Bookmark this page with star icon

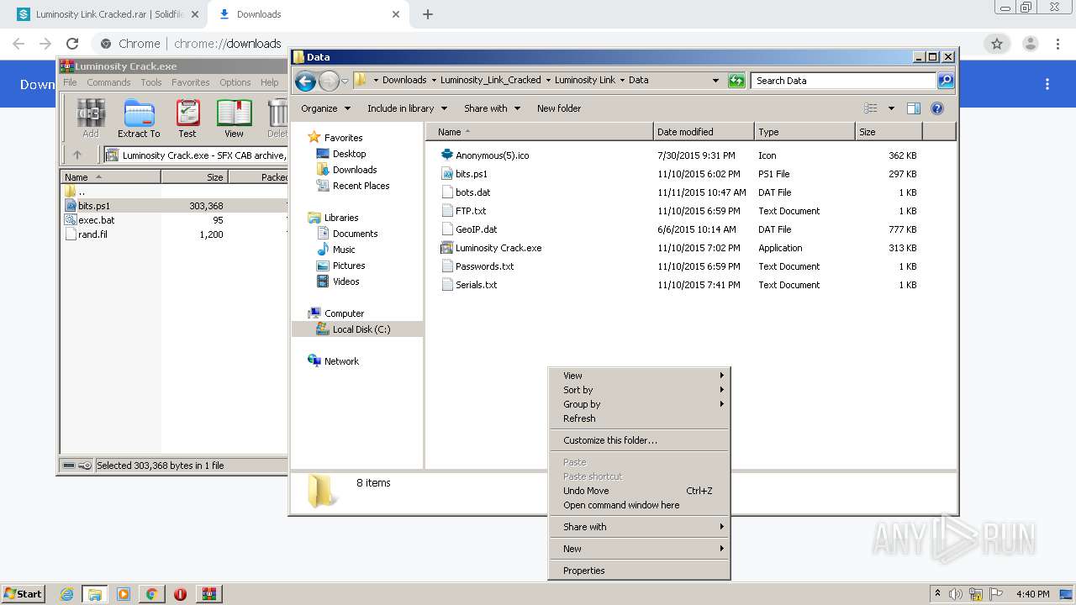click(x=996, y=44)
